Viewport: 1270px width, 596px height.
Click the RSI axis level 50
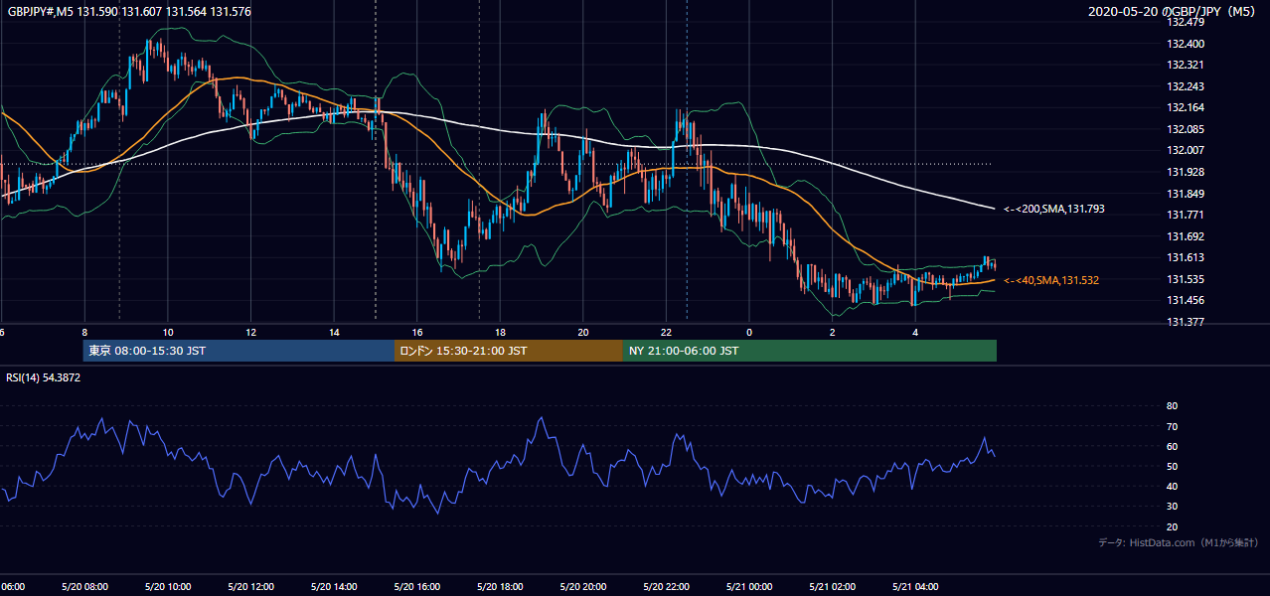pyautogui.click(x=1172, y=466)
